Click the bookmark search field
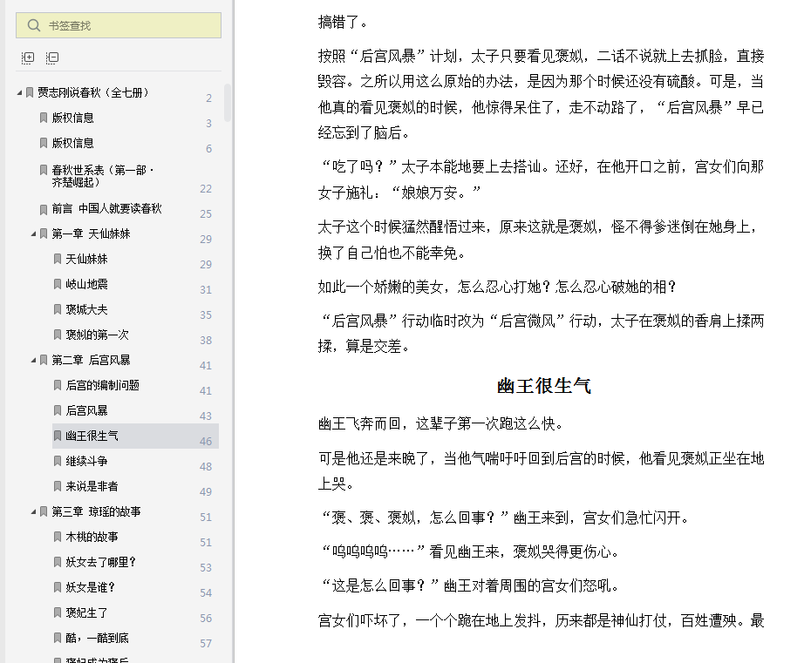The image size is (811, 663). [119, 25]
